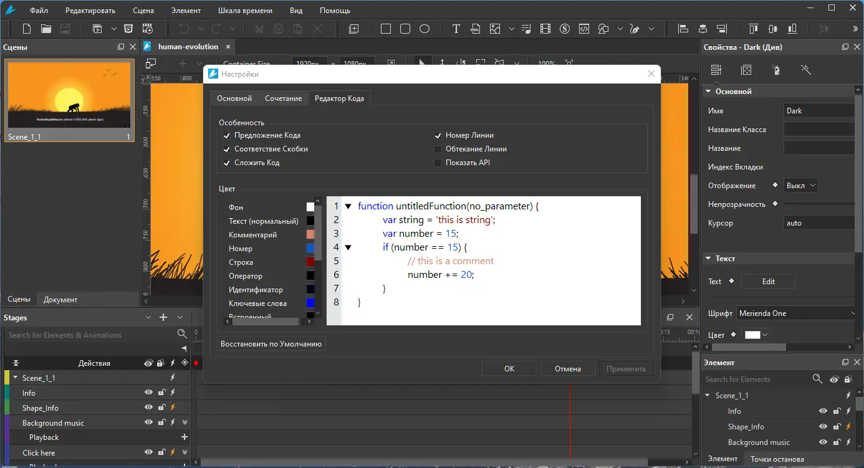Click the Комментарий color swatch
The height and width of the screenshot is (468, 864).
(x=310, y=235)
